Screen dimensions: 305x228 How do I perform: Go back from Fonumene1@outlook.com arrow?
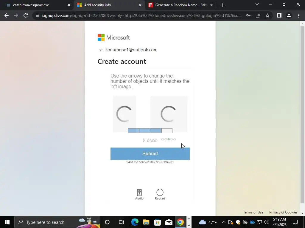(101, 50)
